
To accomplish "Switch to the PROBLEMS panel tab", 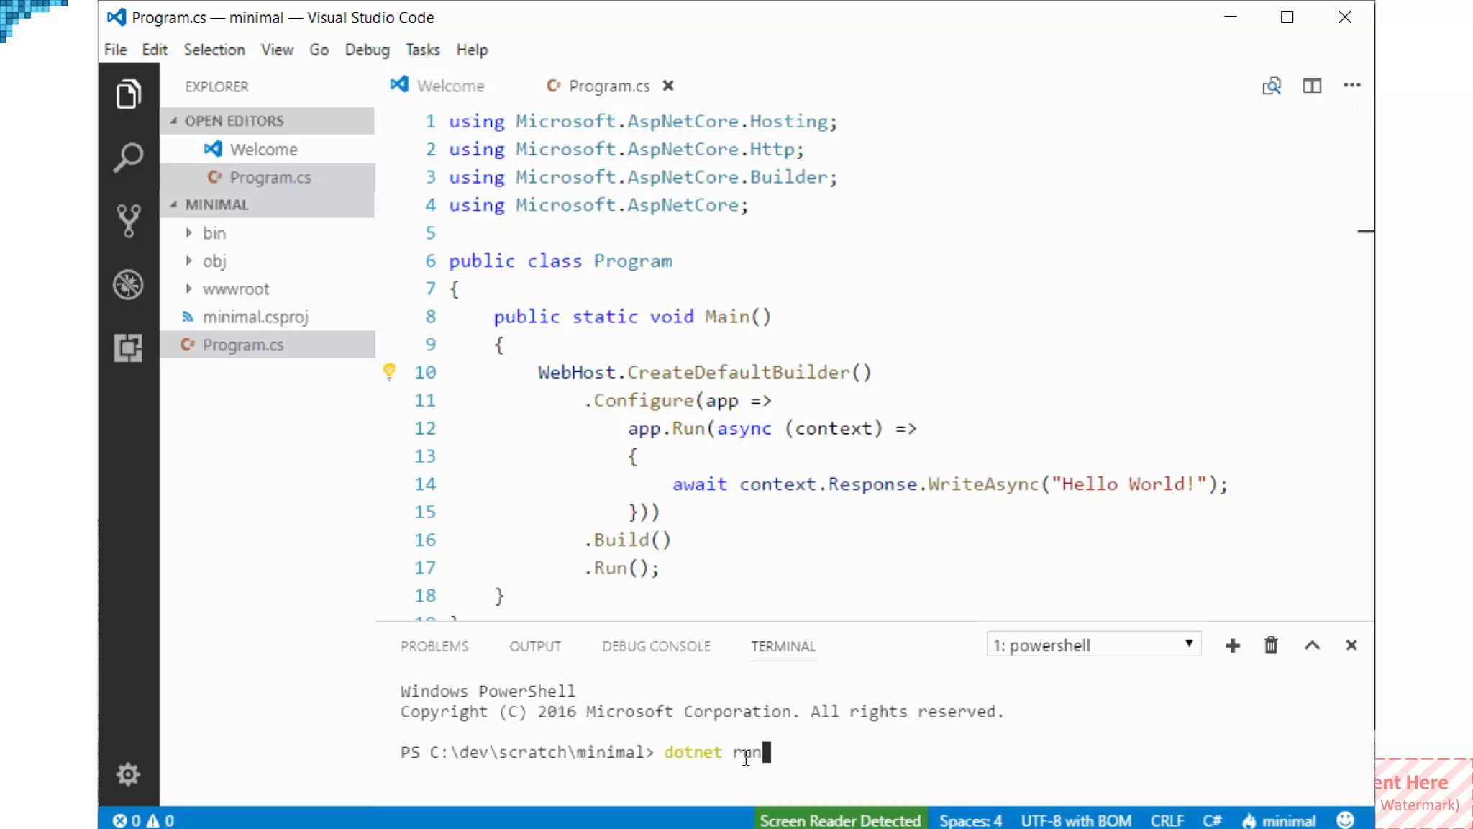I will (x=434, y=646).
